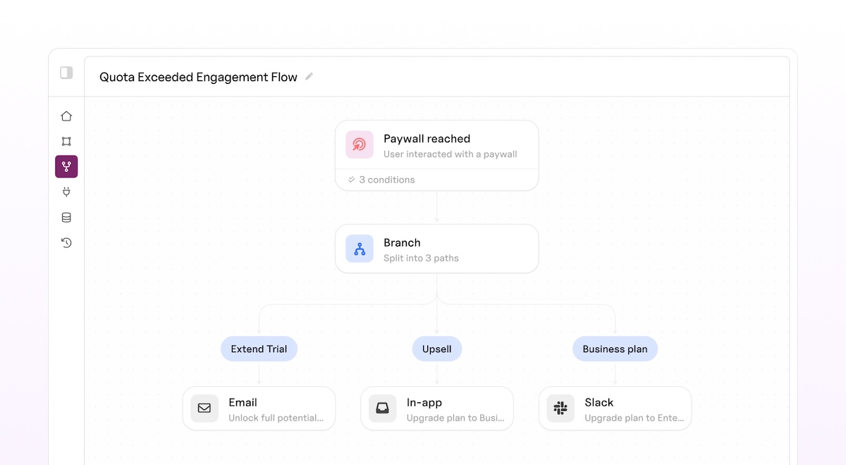Click the Paywall reached trigger icon
The image size is (846, 465).
pyautogui.click(x=359, y=144)
